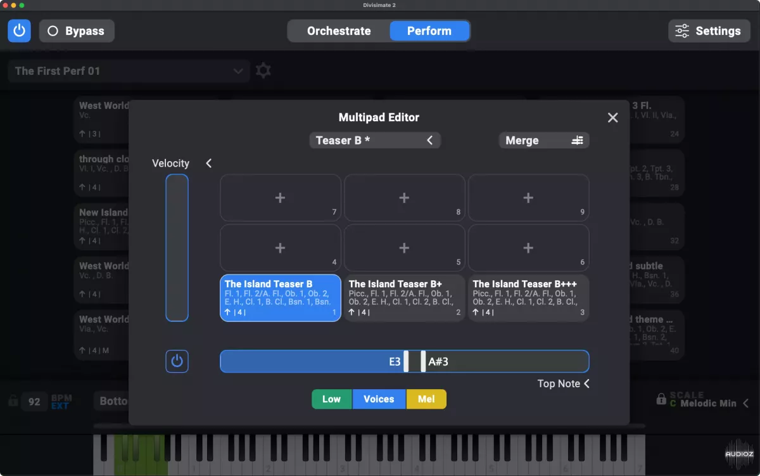
Task: Add a preset to empty pad 8
Action: coord(404,198)
